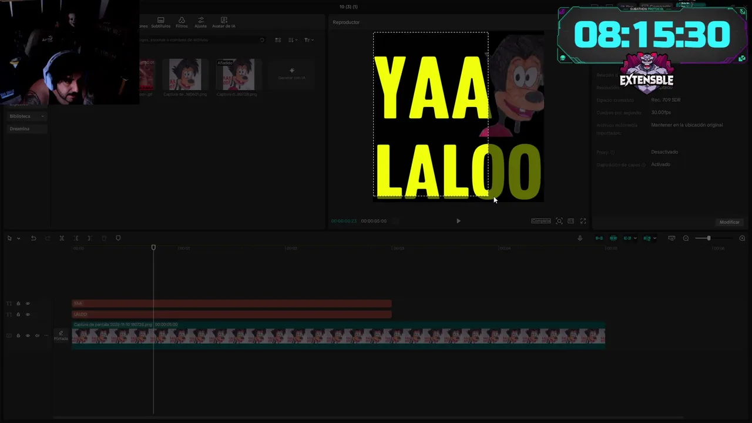Select the Captura de pantalla video clip
The width and height of the screenshot is (752, 423).
pos(338,335)
